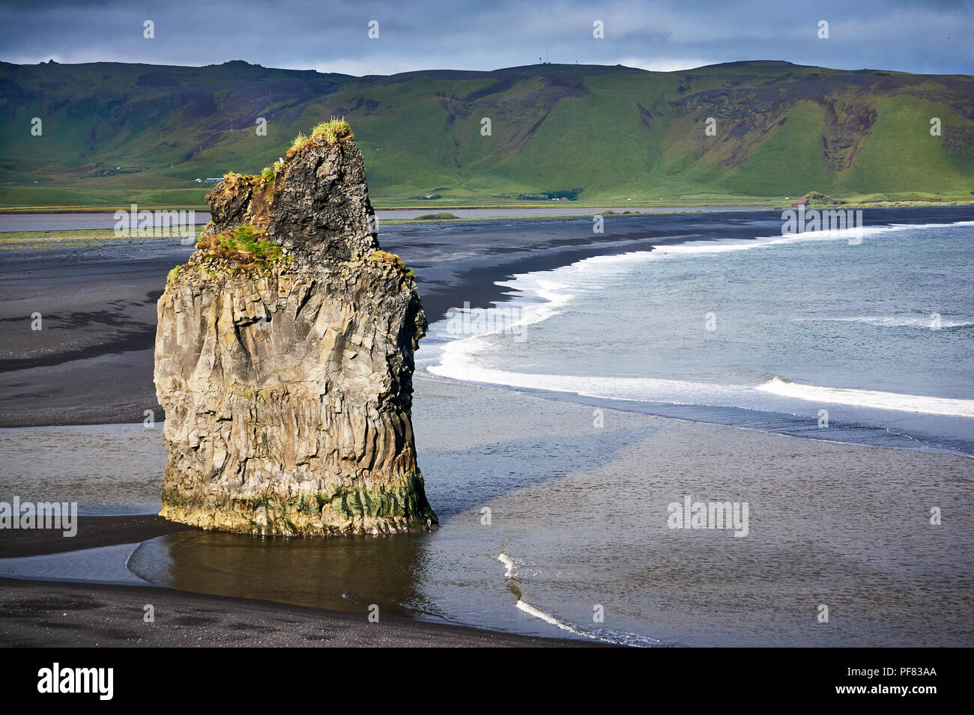Click the www.alamy.com text

coord(886,690)
